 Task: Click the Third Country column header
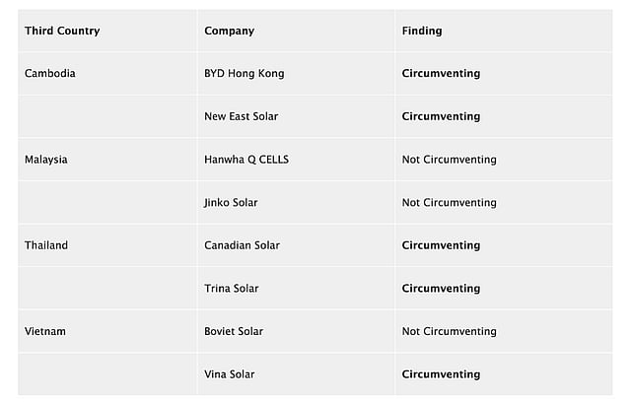pyautogui.click(x=62, y=31)
